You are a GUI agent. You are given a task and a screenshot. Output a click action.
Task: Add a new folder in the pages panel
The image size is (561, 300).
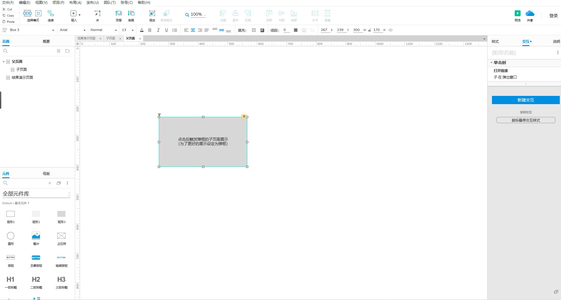point(67,51)
